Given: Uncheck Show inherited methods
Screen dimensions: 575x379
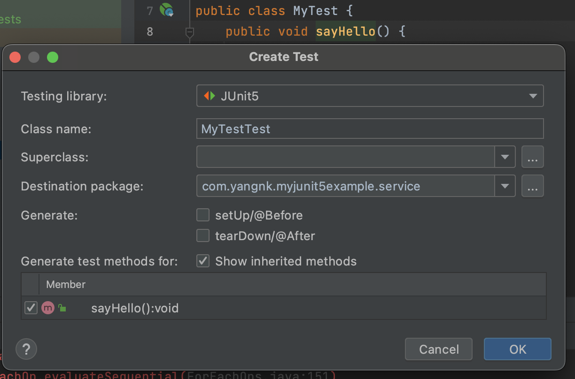Looking at the screenshot, I should click(x=203, y=261).
